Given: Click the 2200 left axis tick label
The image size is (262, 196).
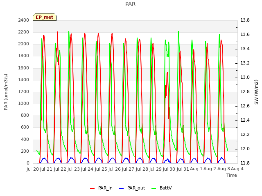Looking at the screenshot, I should pyautogui.click(x=24, y=32).
